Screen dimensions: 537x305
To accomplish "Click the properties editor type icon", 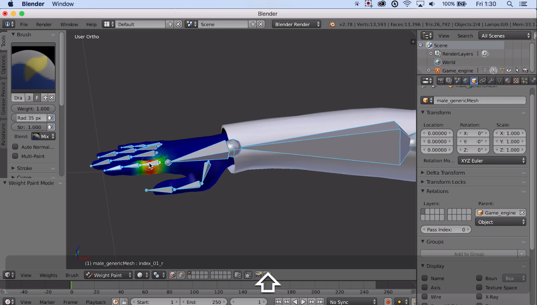I will [427, 81].
